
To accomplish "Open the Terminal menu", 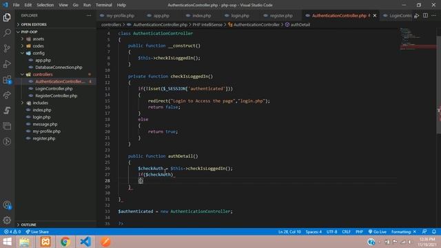I will 104,5.
